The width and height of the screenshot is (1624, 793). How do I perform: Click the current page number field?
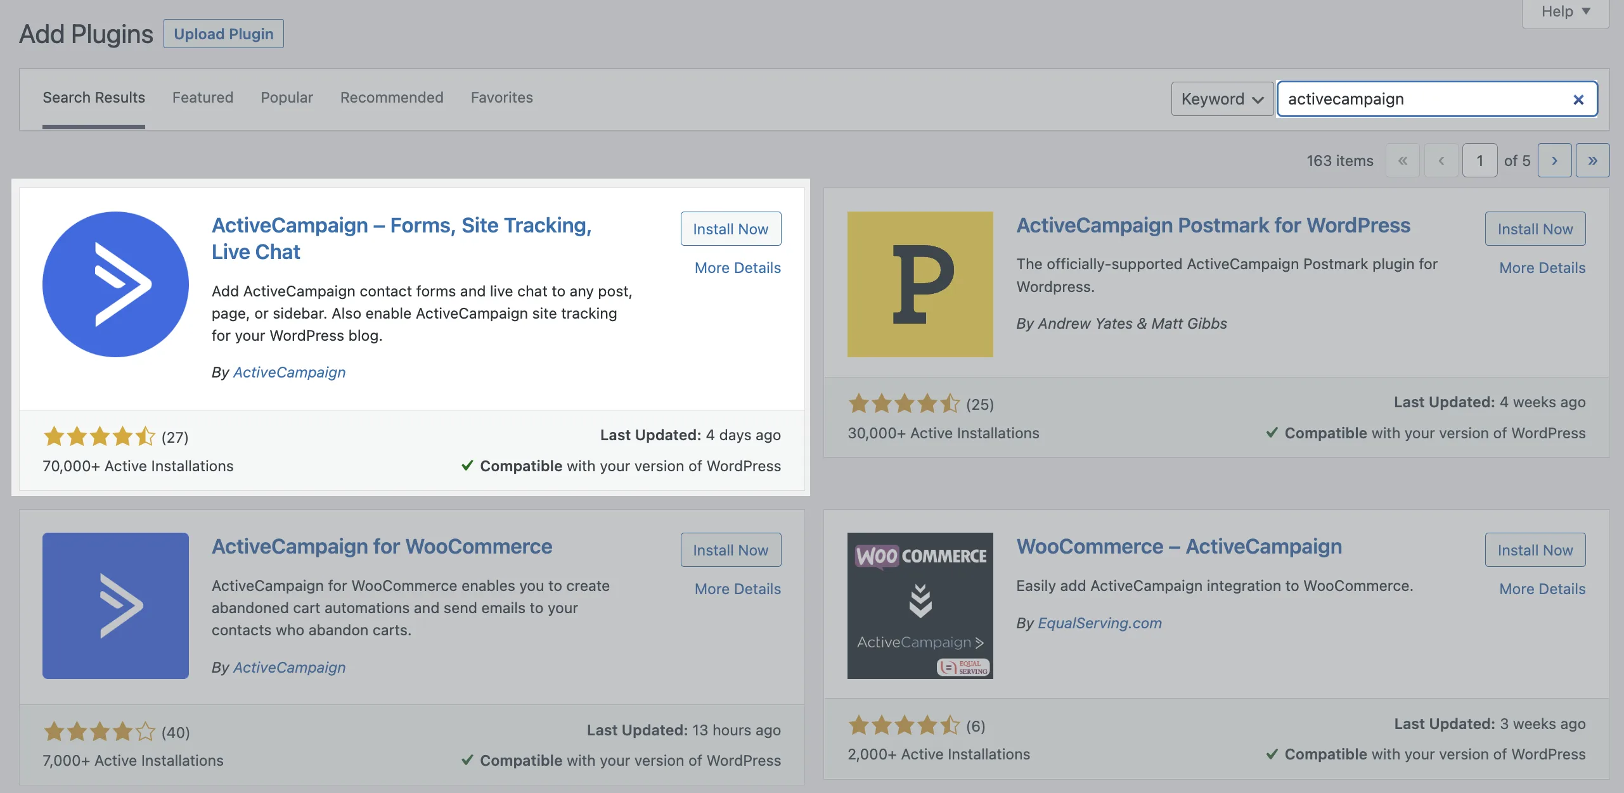pyautogui.click(x=1479, y=161)
